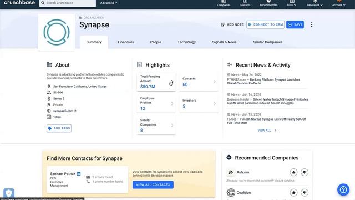Screen dimensions: 355x200
Task: Open Forbes Synapse layoffs article
Action: pyautogui.click(x=266, y=121)
